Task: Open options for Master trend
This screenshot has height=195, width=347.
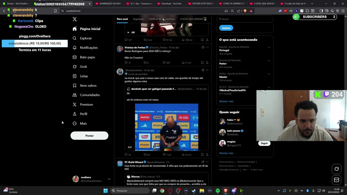Action: tap(269, 74)
